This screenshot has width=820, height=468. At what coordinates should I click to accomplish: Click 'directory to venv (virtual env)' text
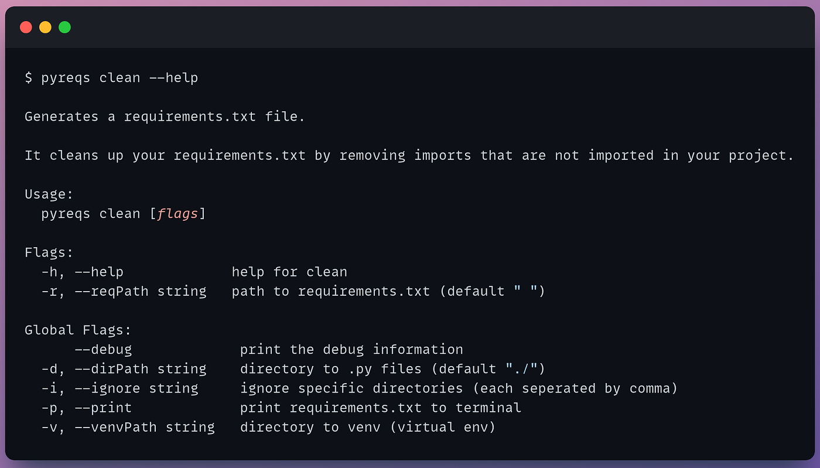[368, 427]
